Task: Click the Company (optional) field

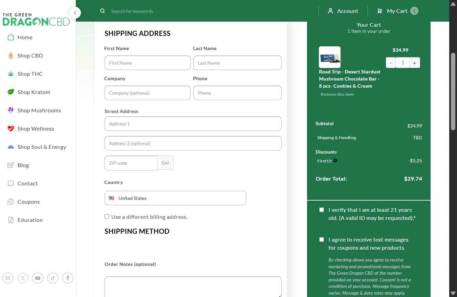Action: [x=147, y=93]
